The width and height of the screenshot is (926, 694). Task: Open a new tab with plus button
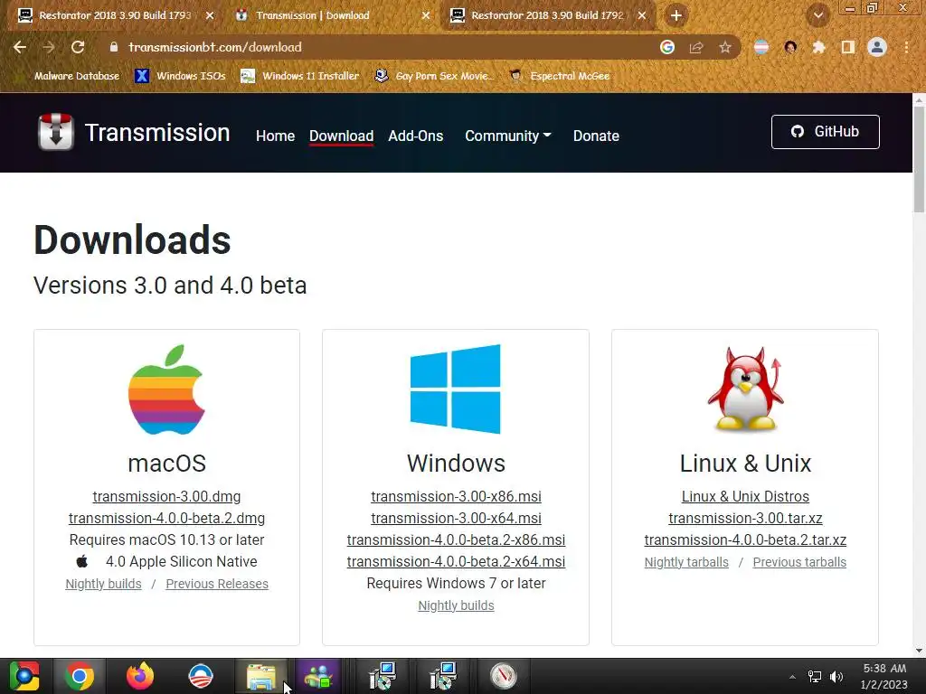pyautogui.click(x=676, y=16)
